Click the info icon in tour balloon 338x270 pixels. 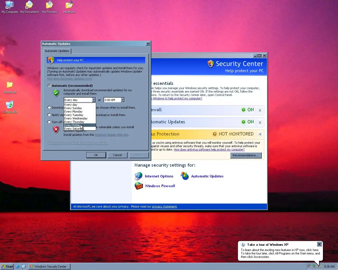[x=243, y=245]
